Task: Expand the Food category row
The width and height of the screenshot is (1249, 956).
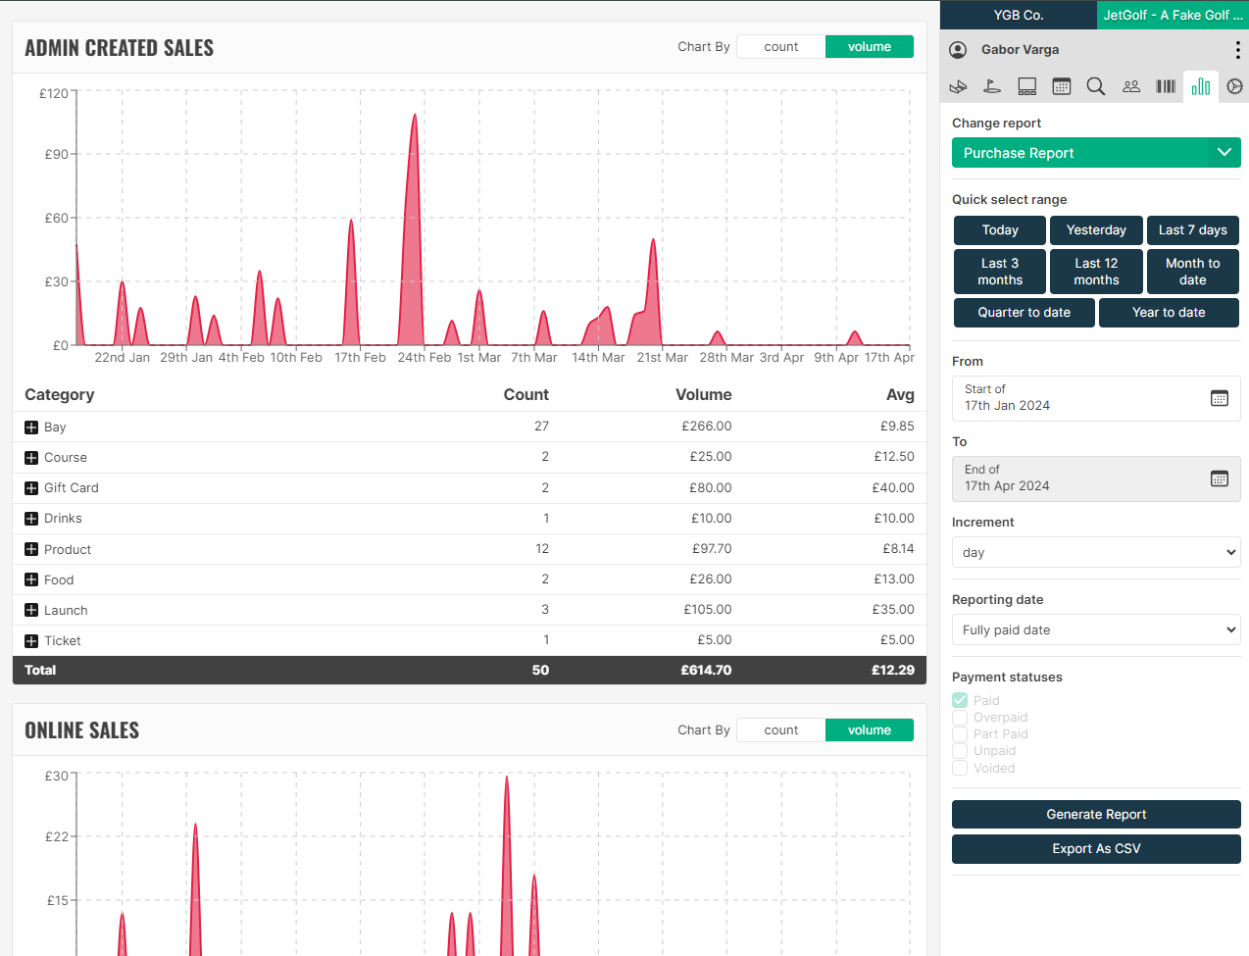Action: (x=31, y=580)
